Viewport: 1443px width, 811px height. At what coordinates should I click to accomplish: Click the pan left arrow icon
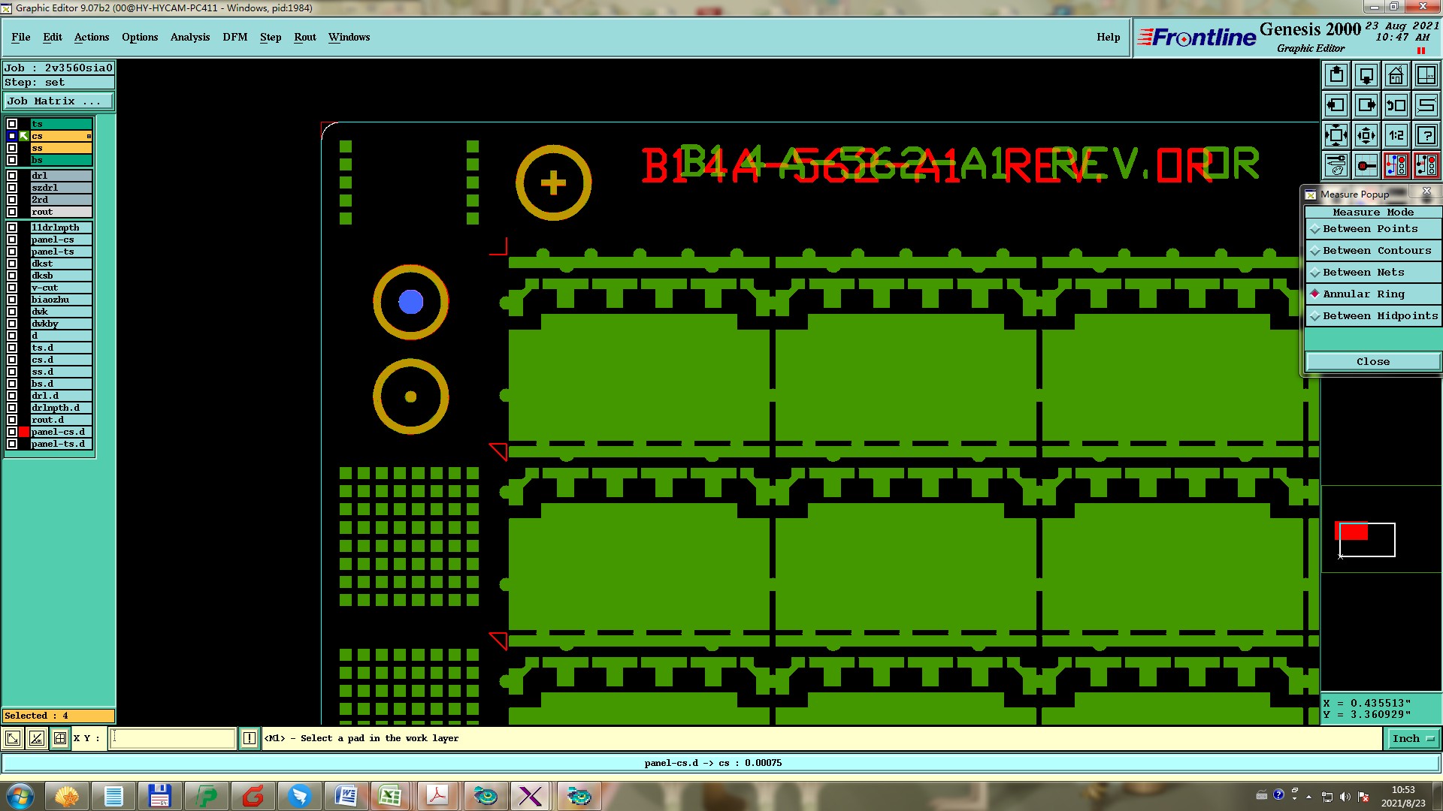(1336, 105)
